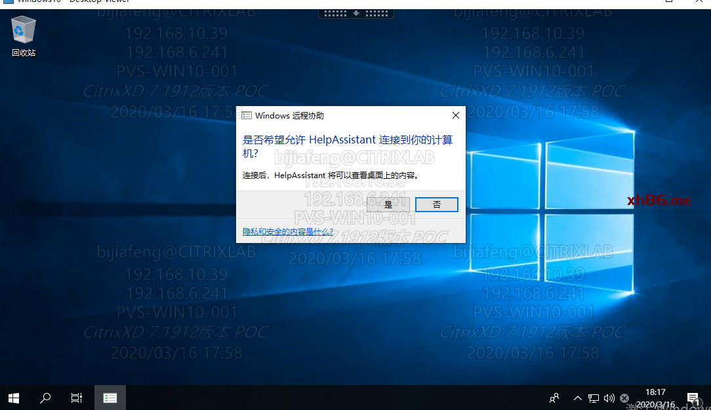Image resolution: width=711 pixels, height=410 pixels.
Task: Open the 回收站 recycle bin desktop icon
Action: pyautogui.click(x=24, y=35)
